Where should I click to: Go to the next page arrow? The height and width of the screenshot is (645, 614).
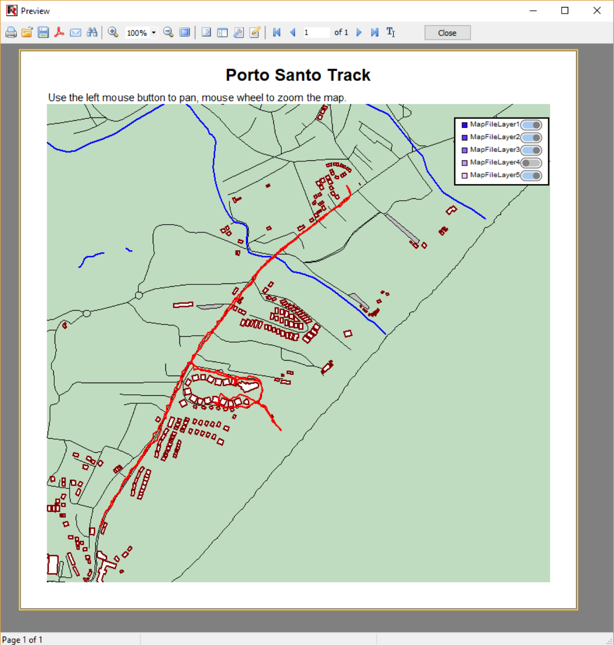359,33
